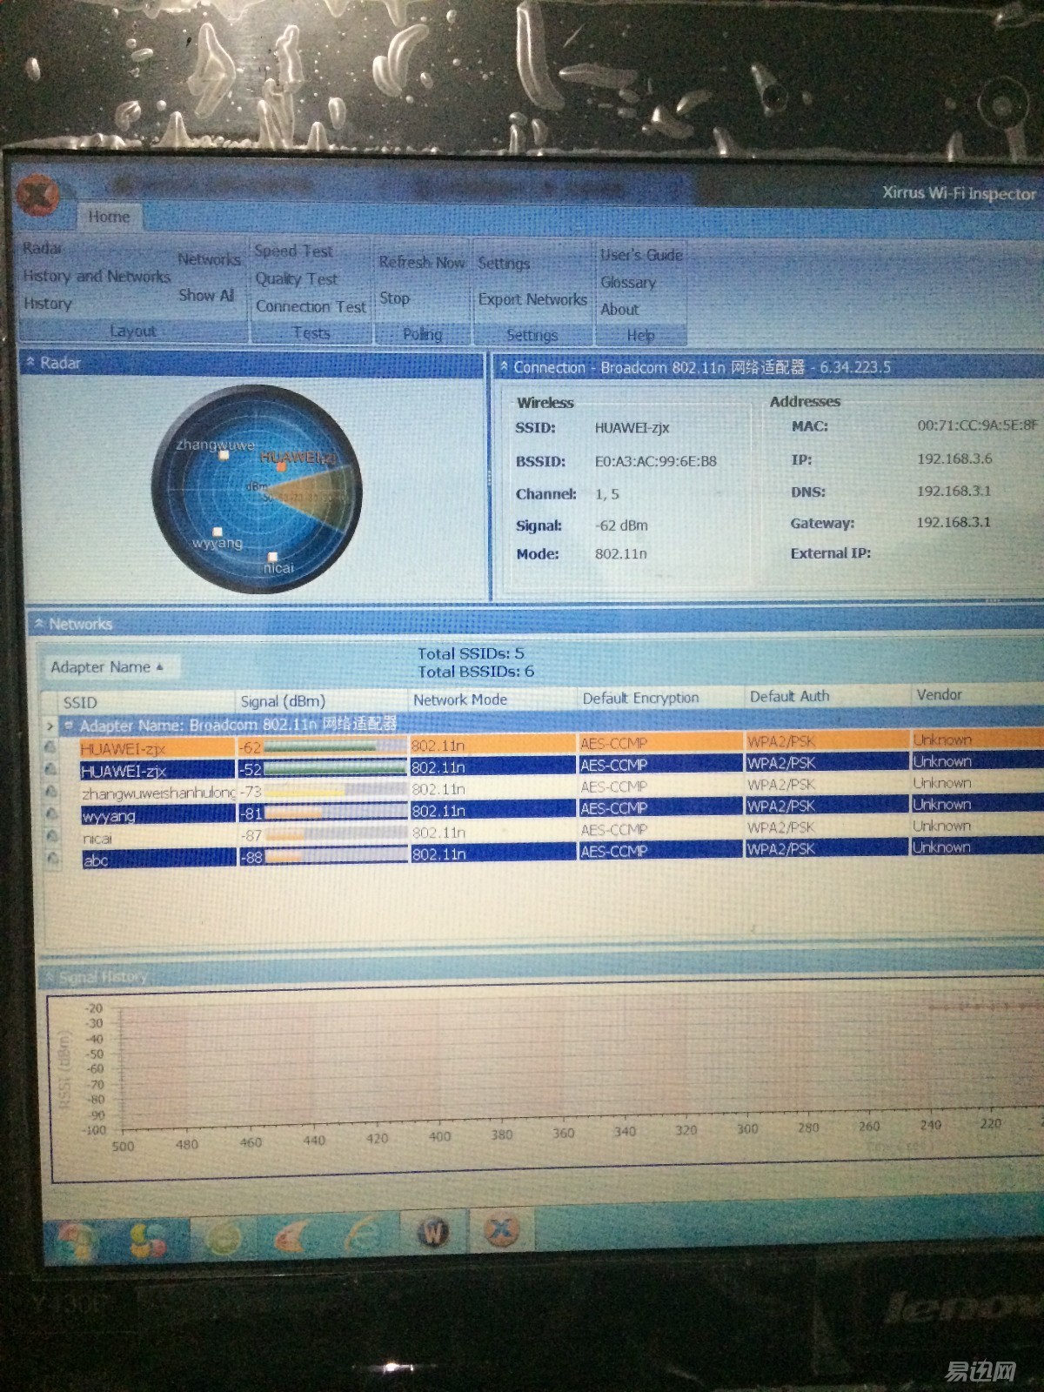Click Refresh Now in Polling group
This screenshot has width=1044, height=1392.
(421, 262)
